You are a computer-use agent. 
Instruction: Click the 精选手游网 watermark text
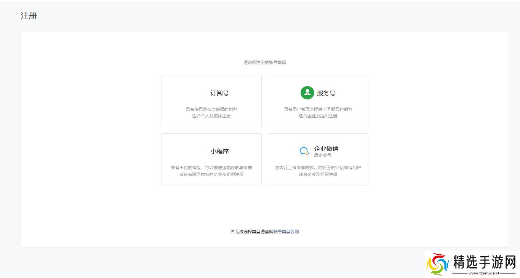(485, 262)
